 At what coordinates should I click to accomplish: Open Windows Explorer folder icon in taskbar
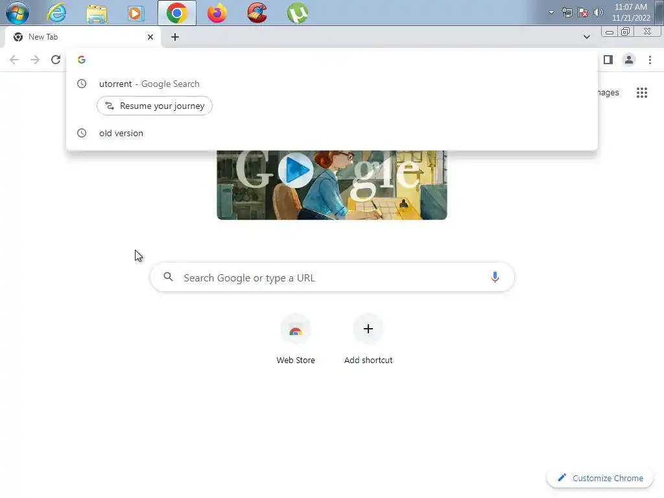tap(97, 14)
